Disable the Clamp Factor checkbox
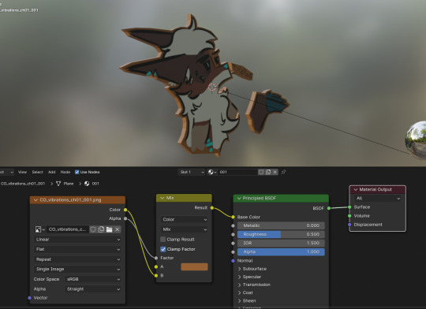The image size is (426, 309). coord(163,249)
